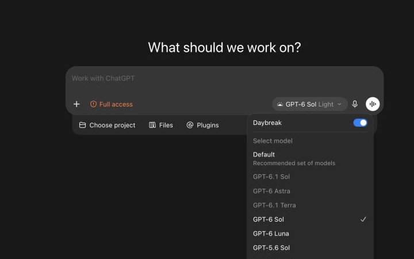The width and height of the screenshot is (414, 259).
Task: Open Files
Action: (161, 125)
